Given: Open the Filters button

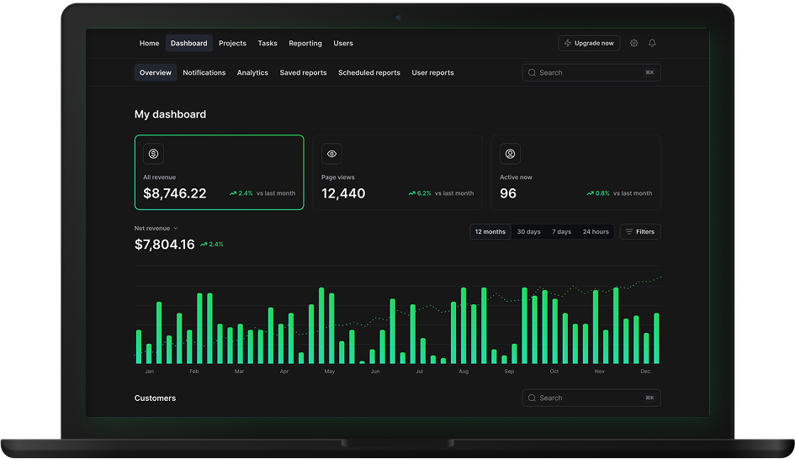Looking at the screenshot, I should tap(640, 231).
